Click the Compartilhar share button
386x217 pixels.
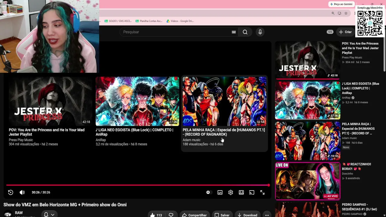[195, 215]
